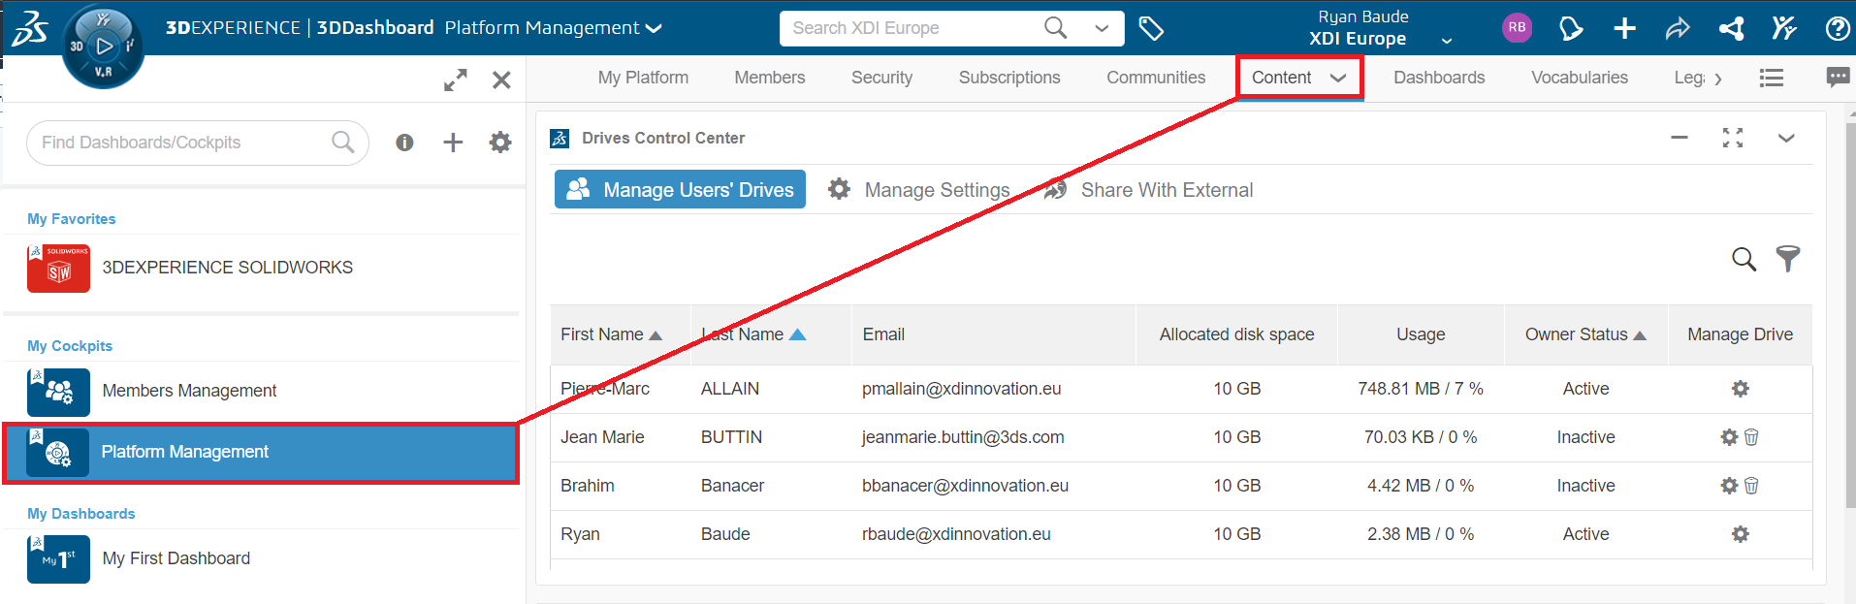Image resolution: width=1856 pixels, height=604 pixels.
Task: Click the Manage Settings button
Action: click(x=919, y=190)
